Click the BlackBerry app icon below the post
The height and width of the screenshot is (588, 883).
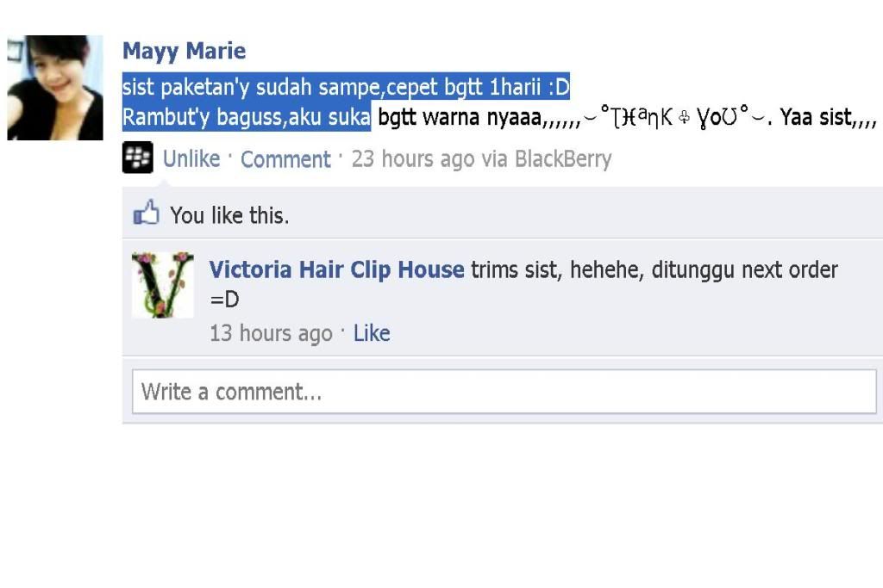[x=137, y=158]
